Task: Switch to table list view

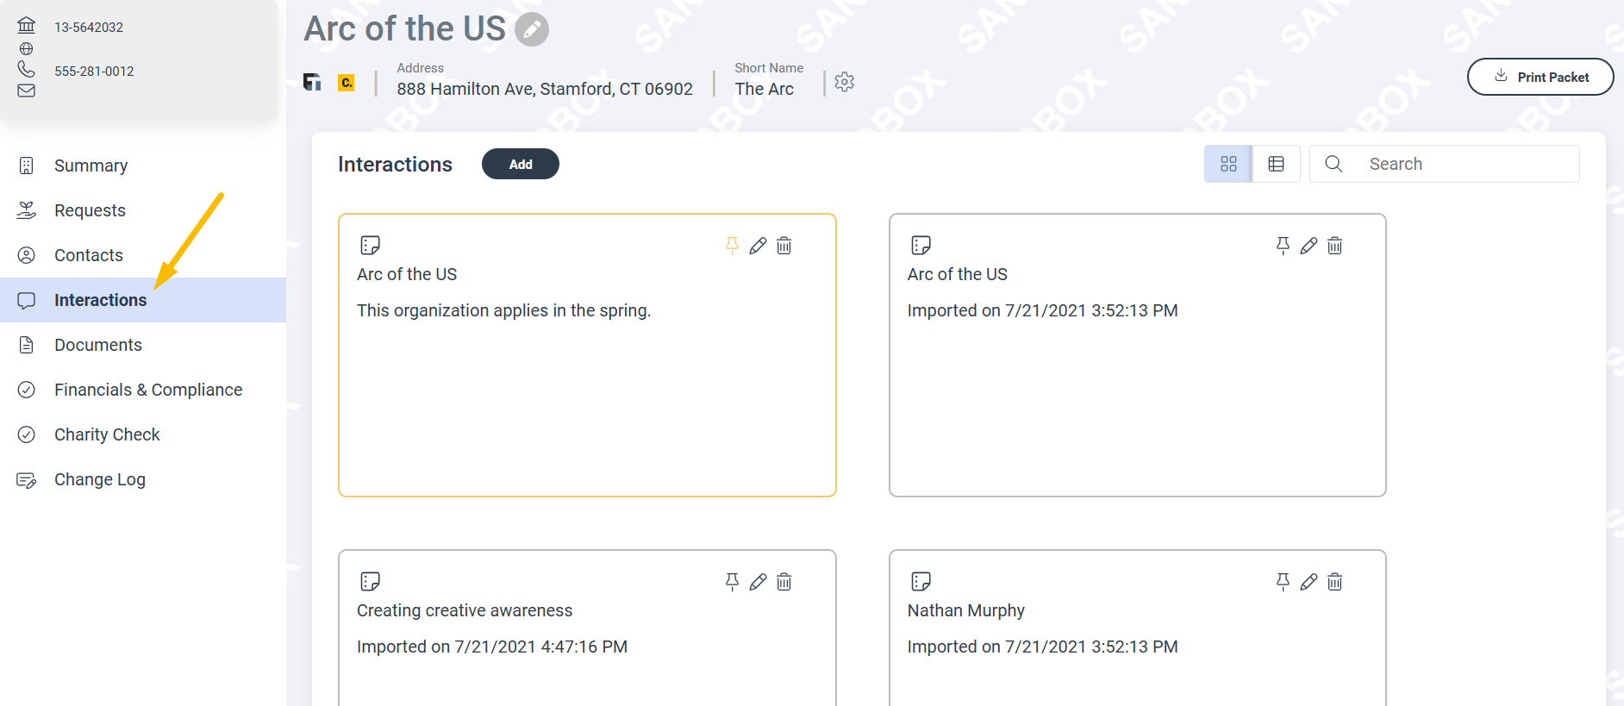Action: point(1277,164)
